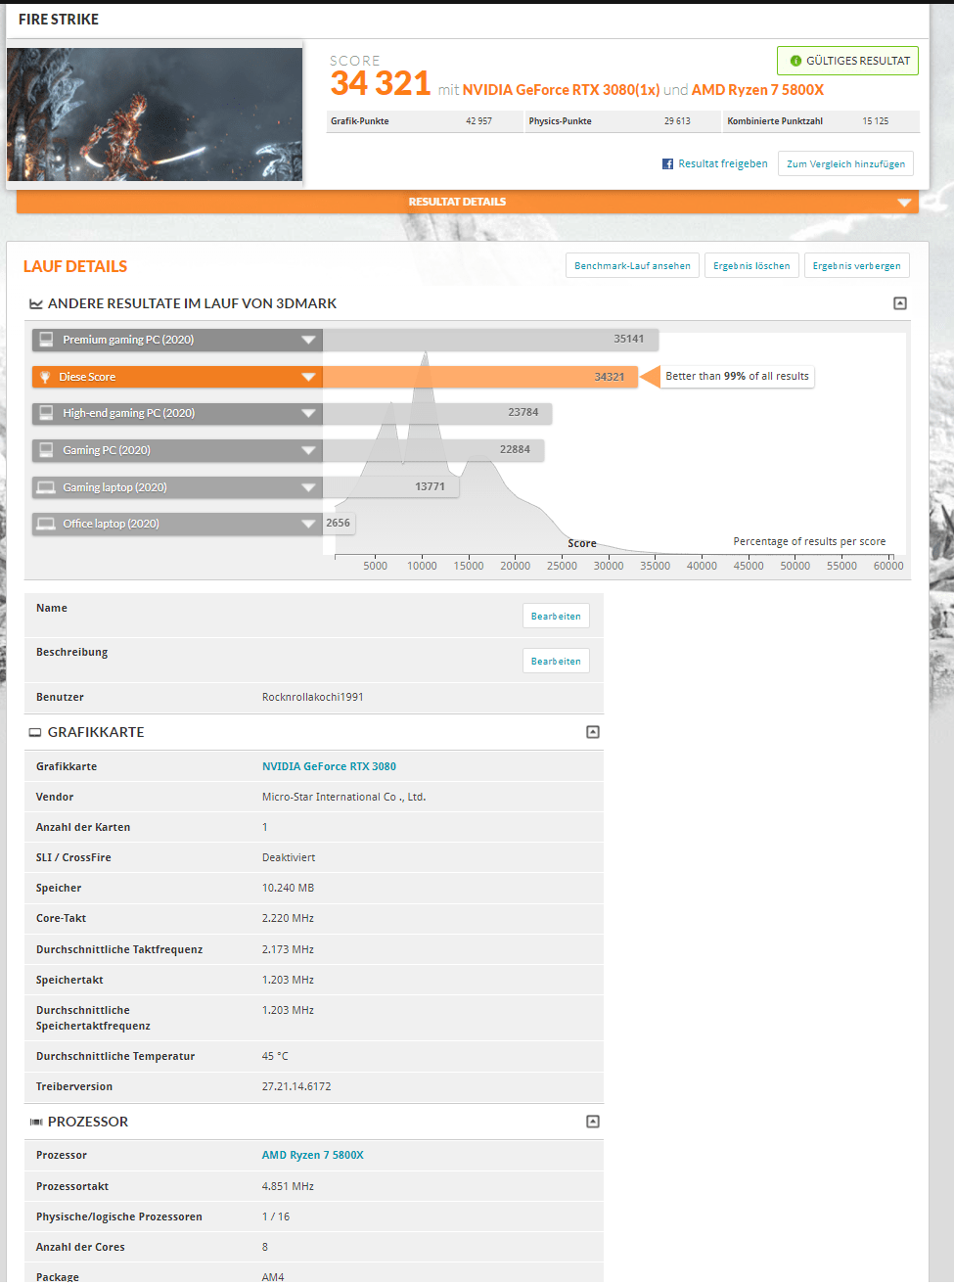Click the average clock value 2.173 MHz

(x=288, y=950)
